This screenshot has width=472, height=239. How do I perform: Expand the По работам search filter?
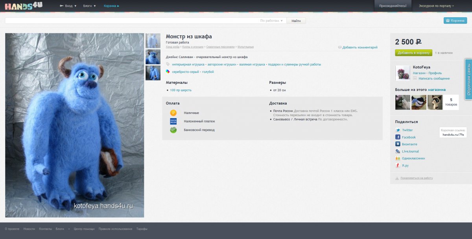coord(271,21)
